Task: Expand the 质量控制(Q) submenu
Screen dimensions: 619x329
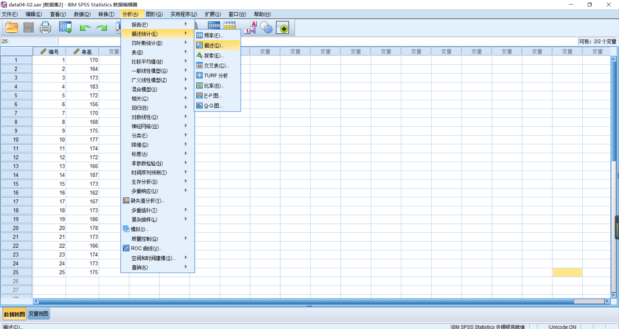Action: pyautogui.click(x=158, y=239)
